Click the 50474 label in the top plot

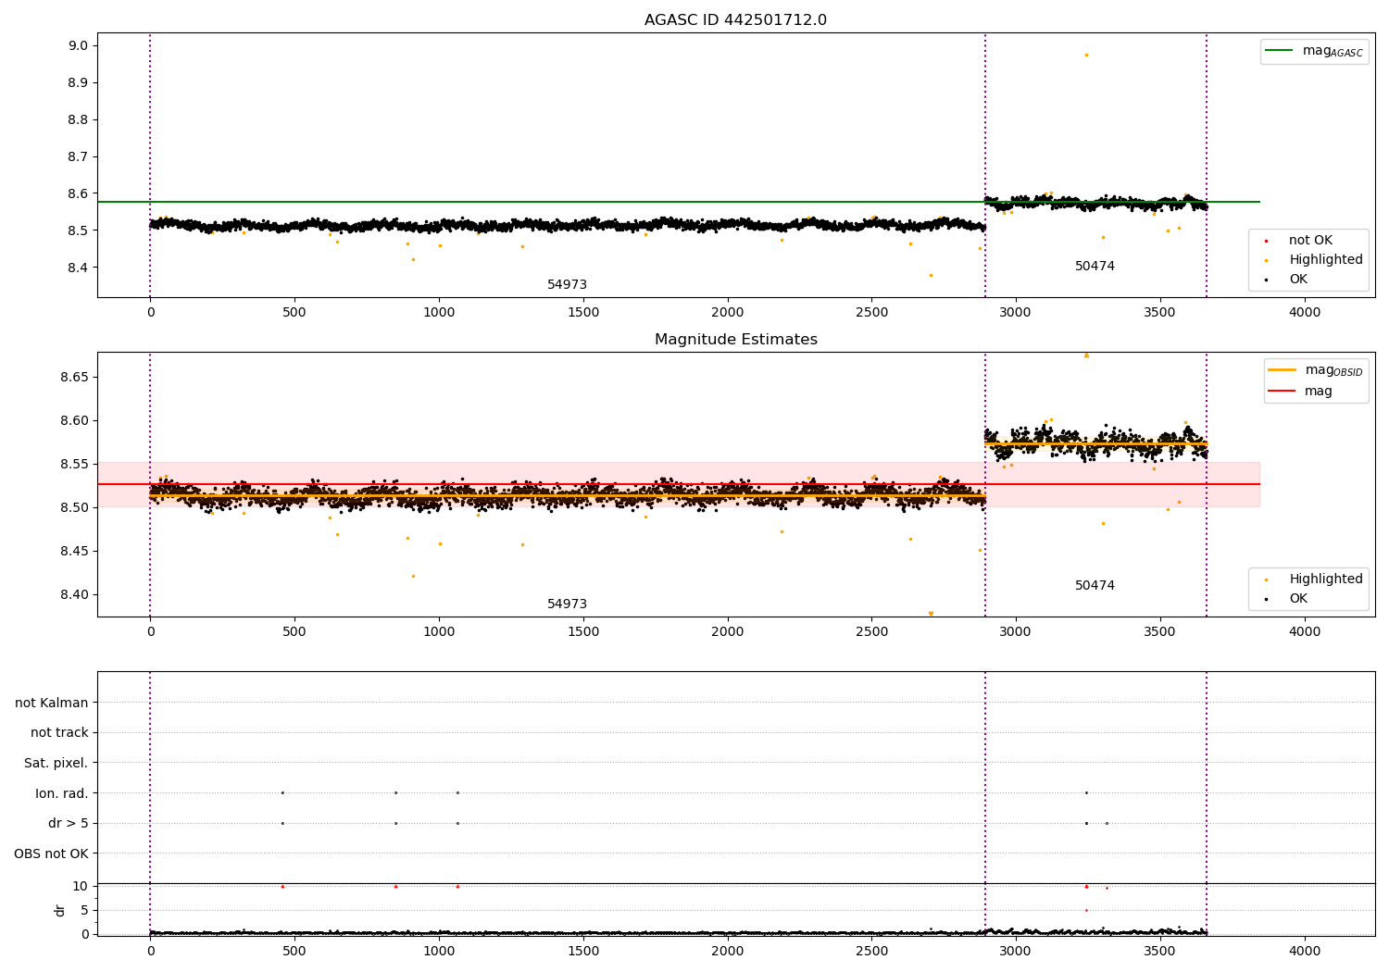[x=1095, y=267]
